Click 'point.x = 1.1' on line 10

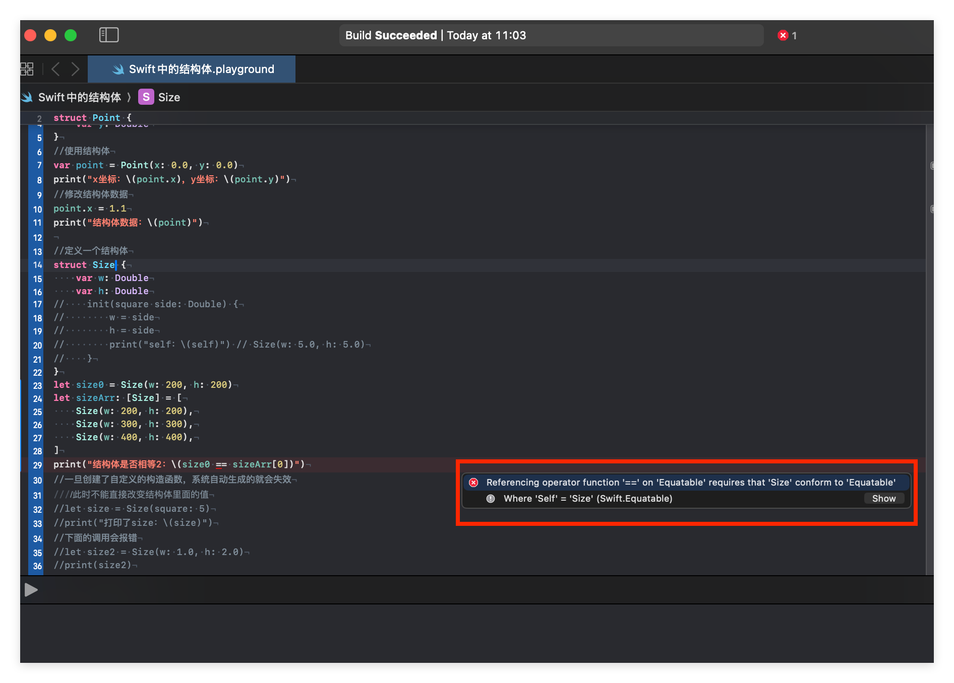90,209
